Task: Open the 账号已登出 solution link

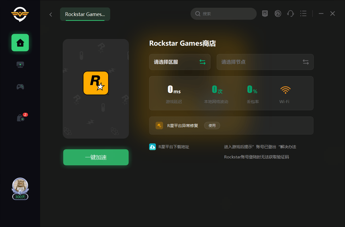Action: pos(260,147)
